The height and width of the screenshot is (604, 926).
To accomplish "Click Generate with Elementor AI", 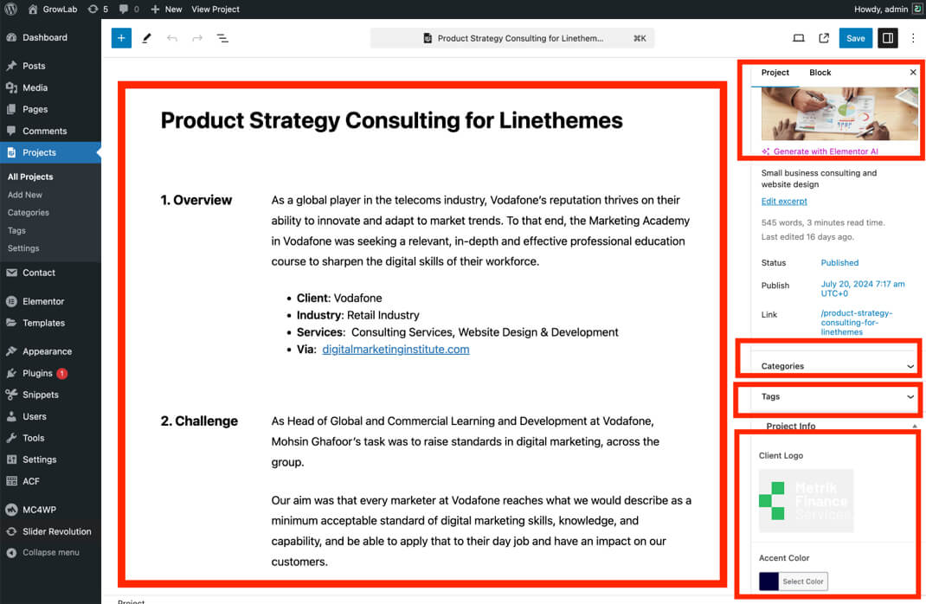I will [x=825, y=151].
